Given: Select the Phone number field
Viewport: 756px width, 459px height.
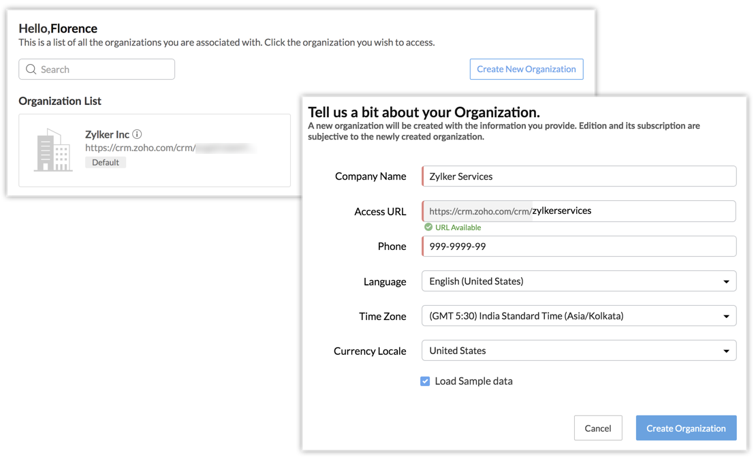Looking at the screenshot, I should (x=579, y=247).
